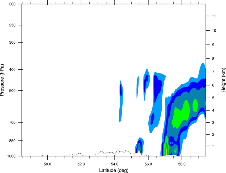This screenshot has height=173, width=226.
Task: Pick the 11 km height tick label
Action: pos(214,16)
